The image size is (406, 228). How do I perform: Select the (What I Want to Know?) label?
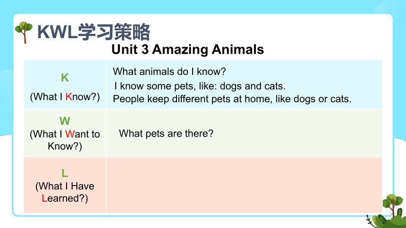pyautogui.click(x=65, y=140)
